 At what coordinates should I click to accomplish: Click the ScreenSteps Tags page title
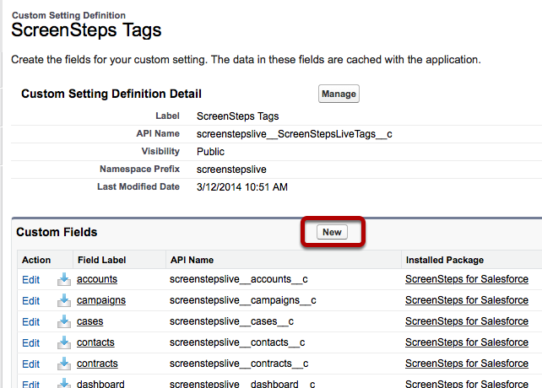pos(86,30)
